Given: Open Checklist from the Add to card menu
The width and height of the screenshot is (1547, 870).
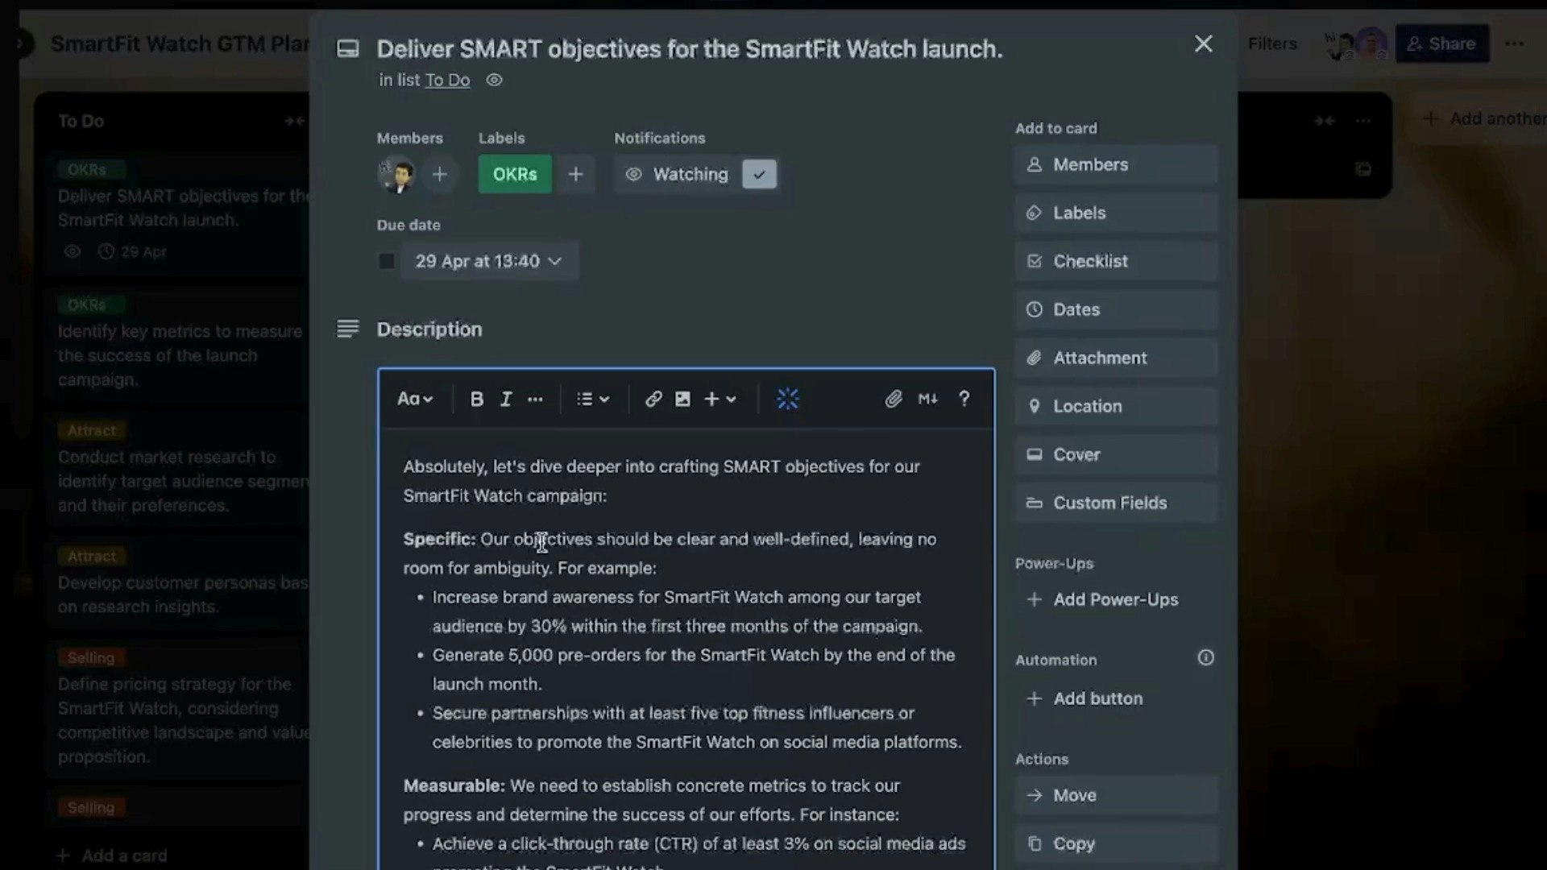Looking at the screenshot, I should 1116,261.
